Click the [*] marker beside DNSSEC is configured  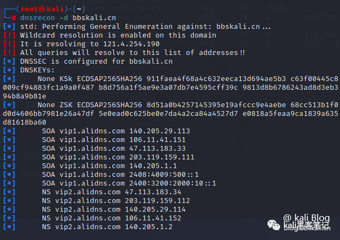point(9,61)
